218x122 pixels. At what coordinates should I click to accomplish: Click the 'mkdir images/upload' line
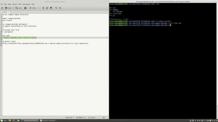(x=11, y=18)
